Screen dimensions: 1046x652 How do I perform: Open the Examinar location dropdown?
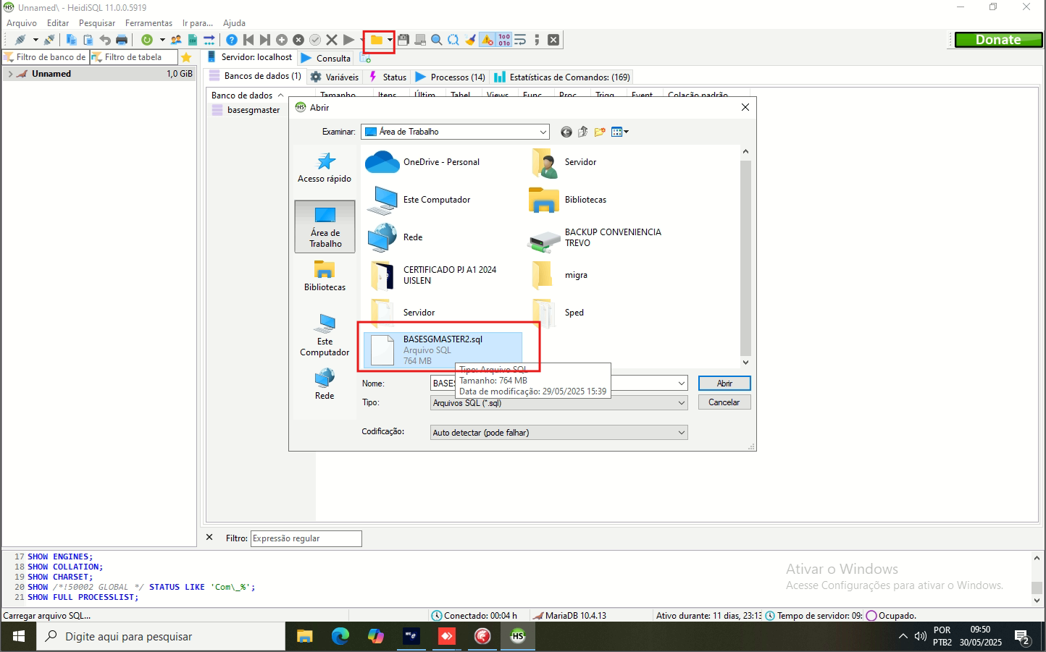[x=543, y=132]
